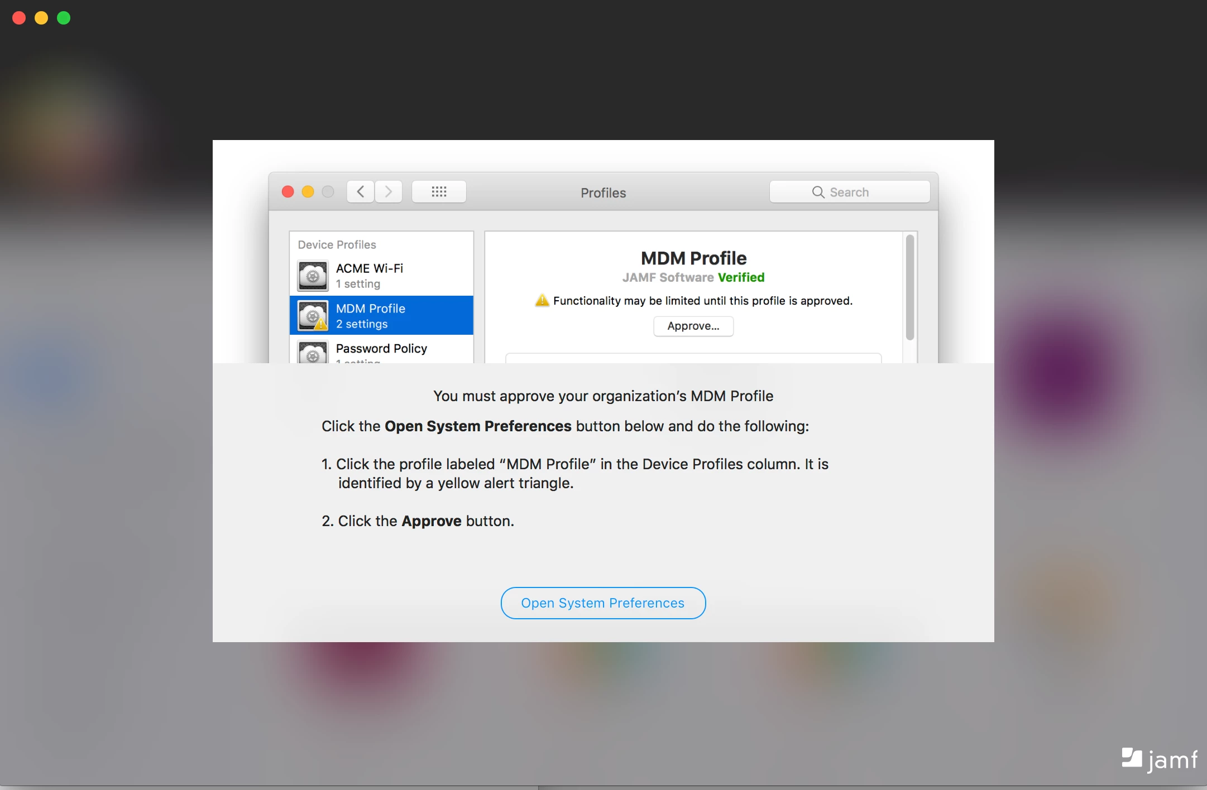Focus the Profiles Search field
The height and width of the screenshot is (790, 1207).
850,192
